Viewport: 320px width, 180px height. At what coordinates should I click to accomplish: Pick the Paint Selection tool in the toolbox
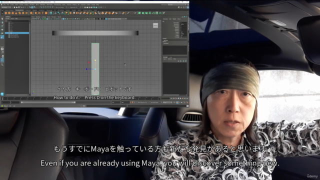[x=2, y=26]
